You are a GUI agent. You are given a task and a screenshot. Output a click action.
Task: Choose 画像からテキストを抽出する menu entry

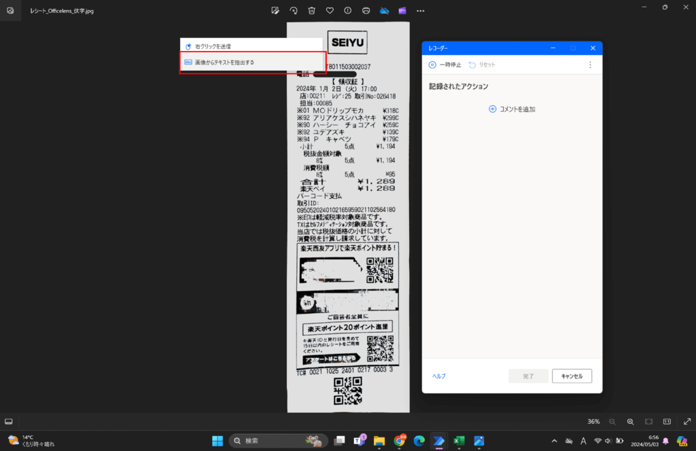tap(251, 62)
